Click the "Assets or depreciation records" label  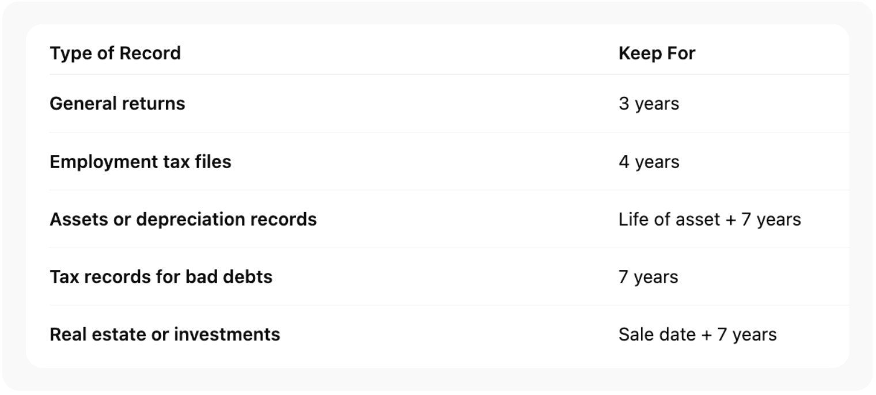(x=183, y=219)
